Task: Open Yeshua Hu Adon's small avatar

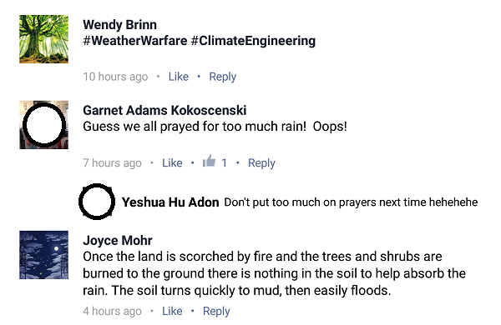Action: [97, 202]
